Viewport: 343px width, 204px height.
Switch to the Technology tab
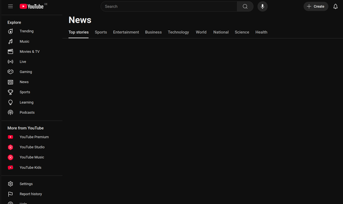pyautogui.click(x=178, y=32)
